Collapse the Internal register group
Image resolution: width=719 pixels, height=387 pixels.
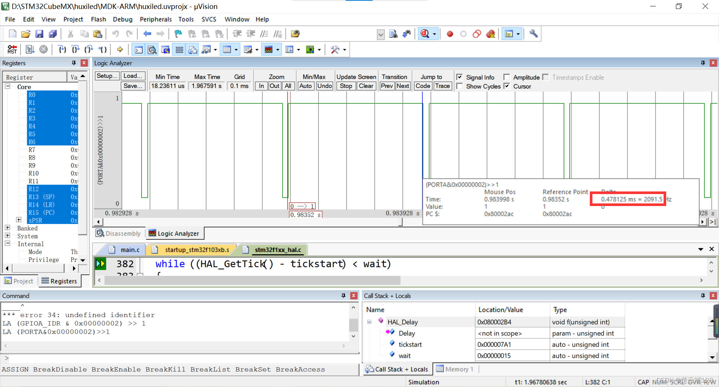click(7, 243)
